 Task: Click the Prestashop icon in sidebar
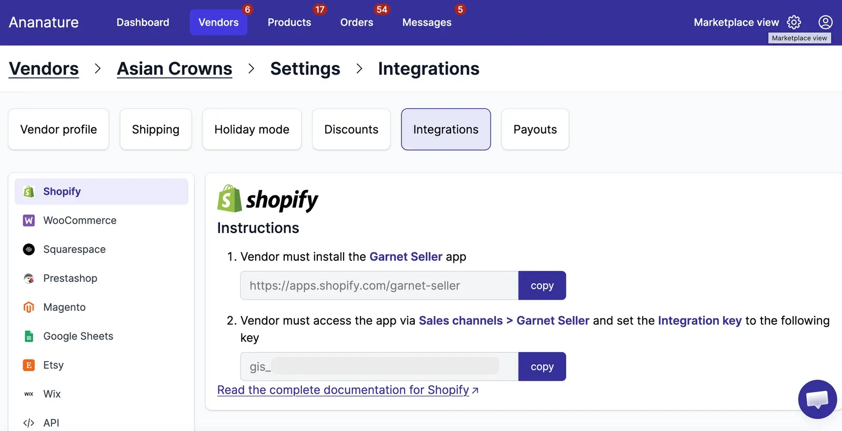pyautogui.click(x=29, y=279)
